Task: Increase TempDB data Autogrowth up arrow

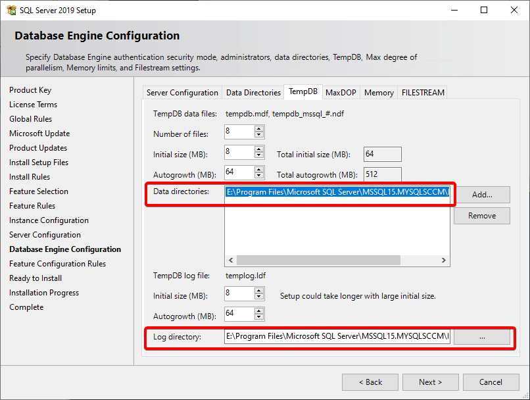Action: point(259,169)
